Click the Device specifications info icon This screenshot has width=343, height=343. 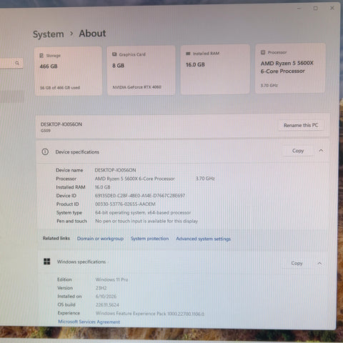coord(45,151)
